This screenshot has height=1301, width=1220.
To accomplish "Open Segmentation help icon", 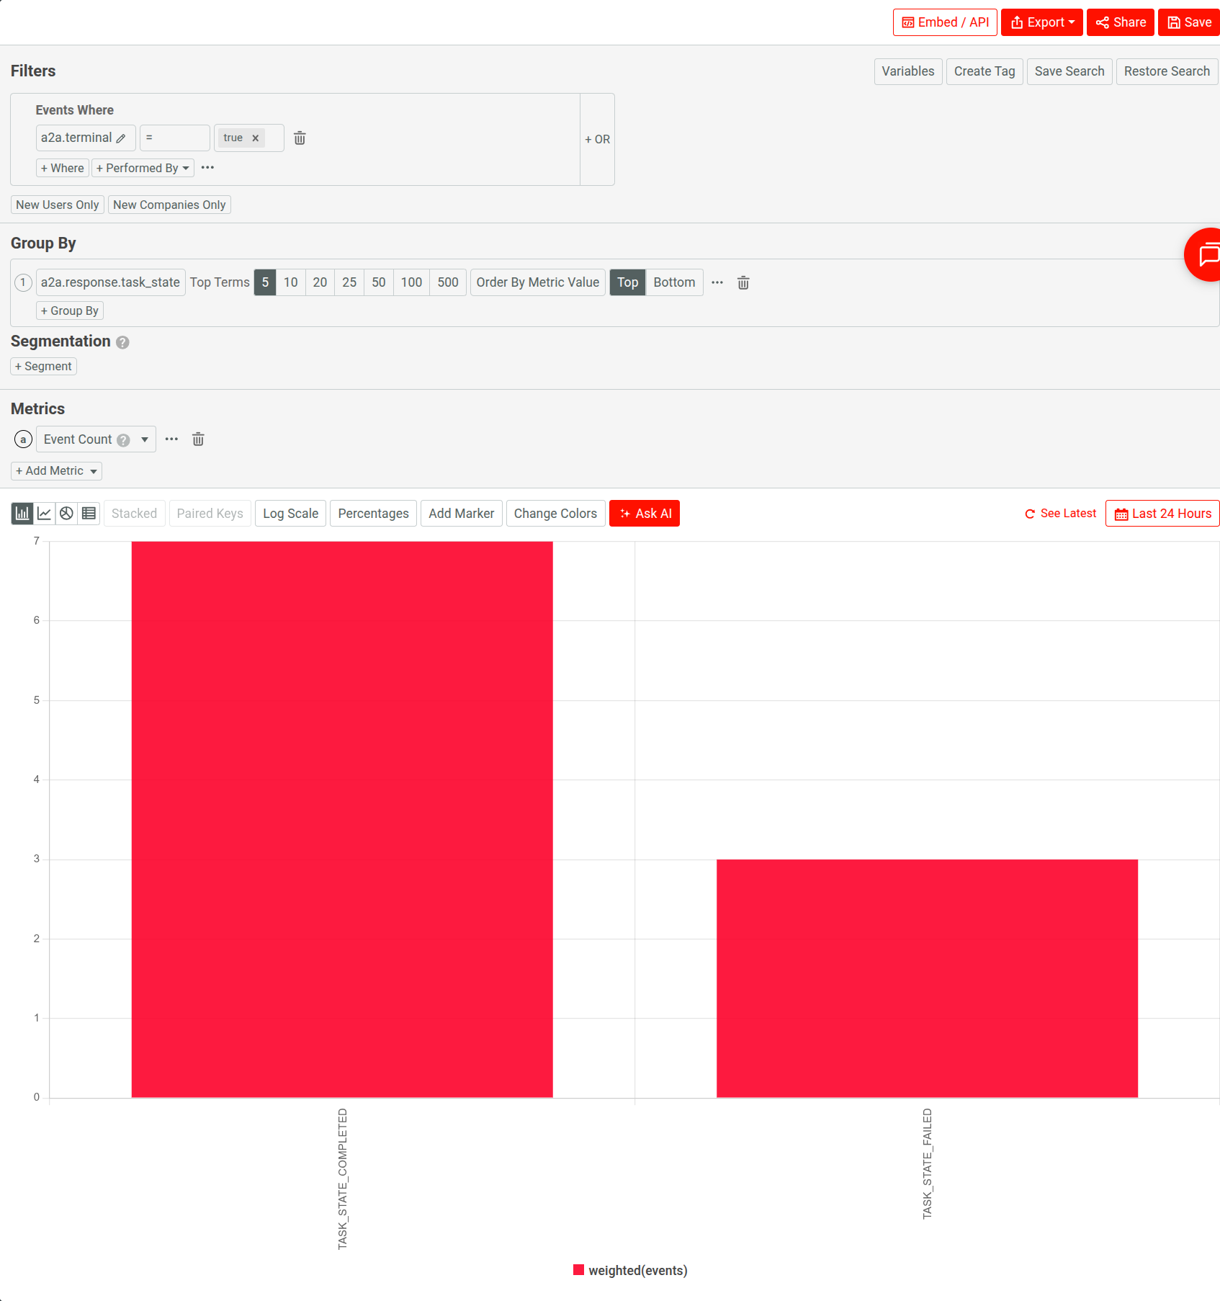I will tap(122, 342).
